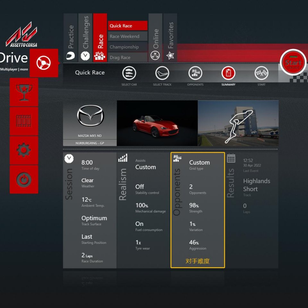Click the Assetto Corsa logo
The height and width of the screenshot is (308, 308).
coord(21,34)
